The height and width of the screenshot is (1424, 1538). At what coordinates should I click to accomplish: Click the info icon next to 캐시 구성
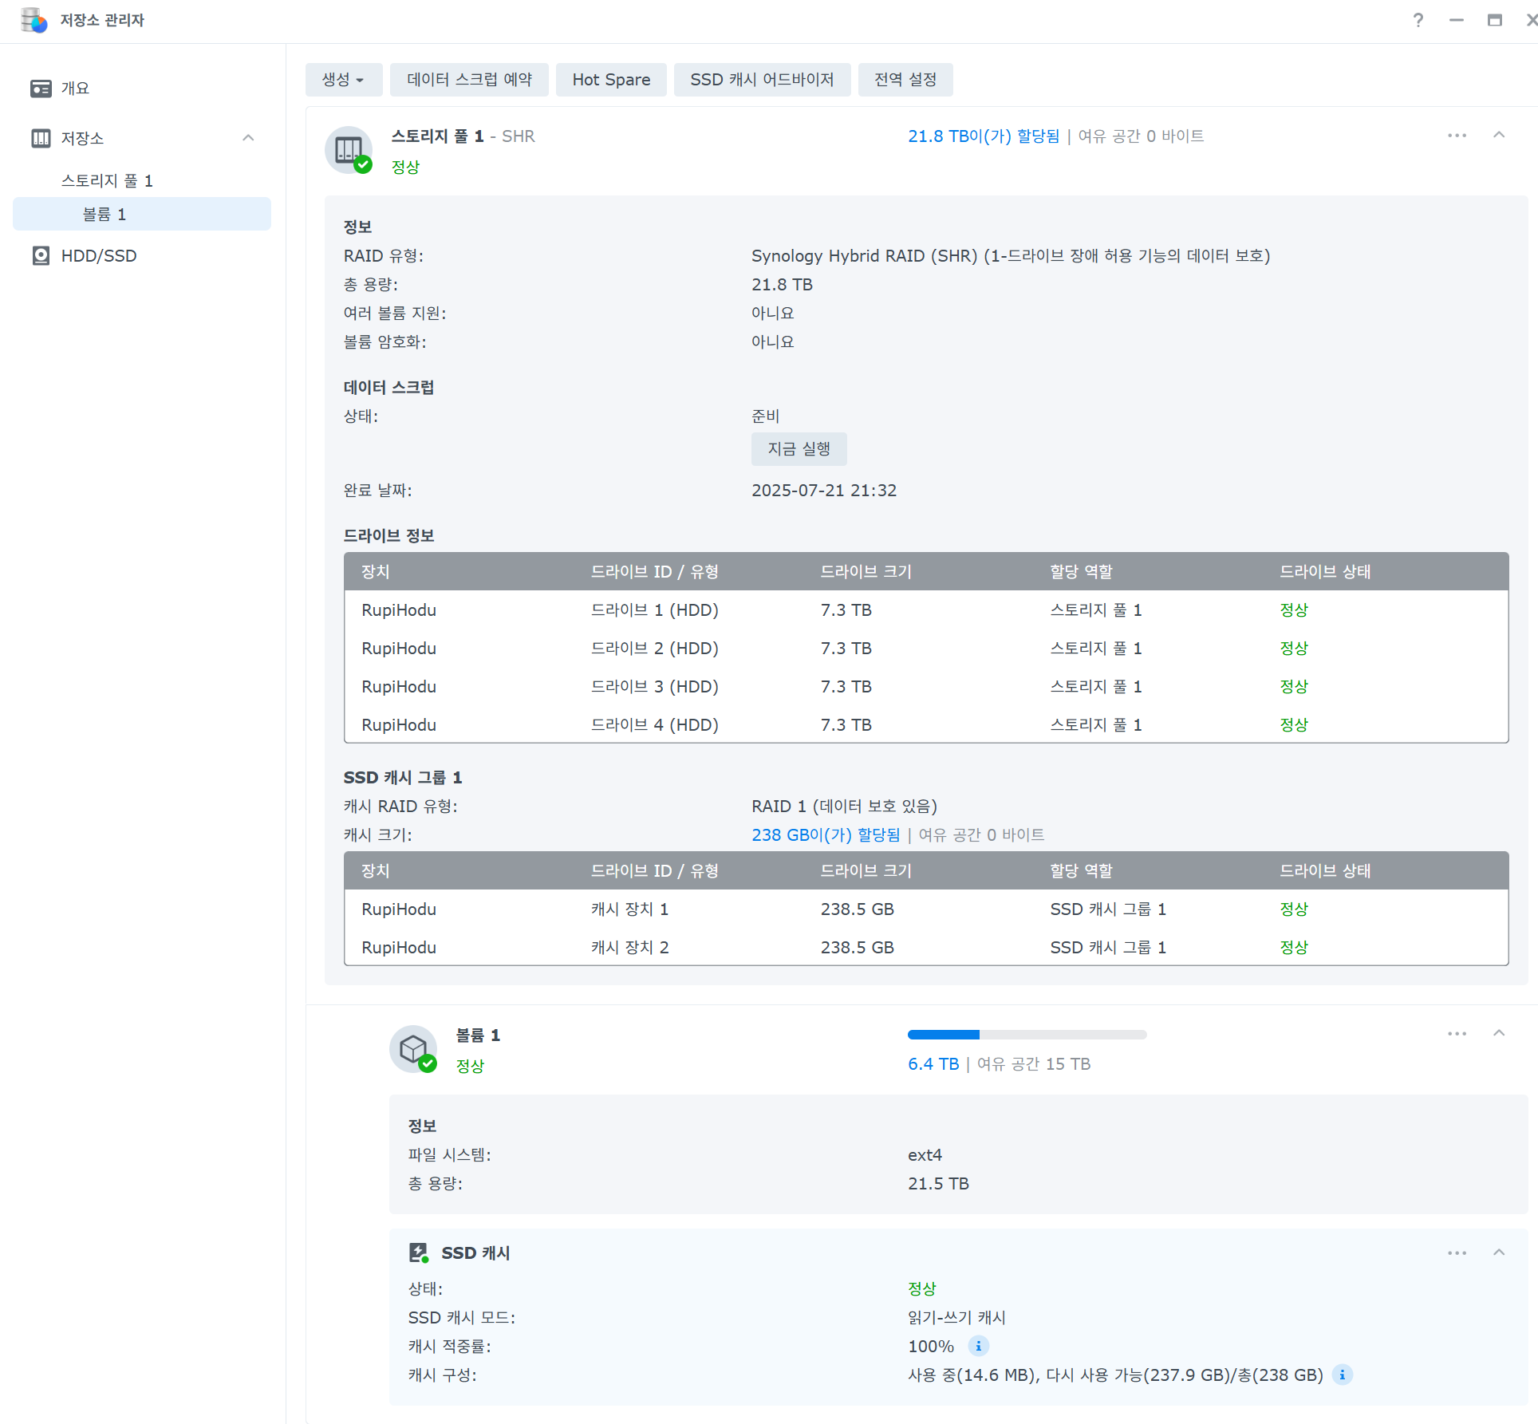click(x=1342, y=1375)
